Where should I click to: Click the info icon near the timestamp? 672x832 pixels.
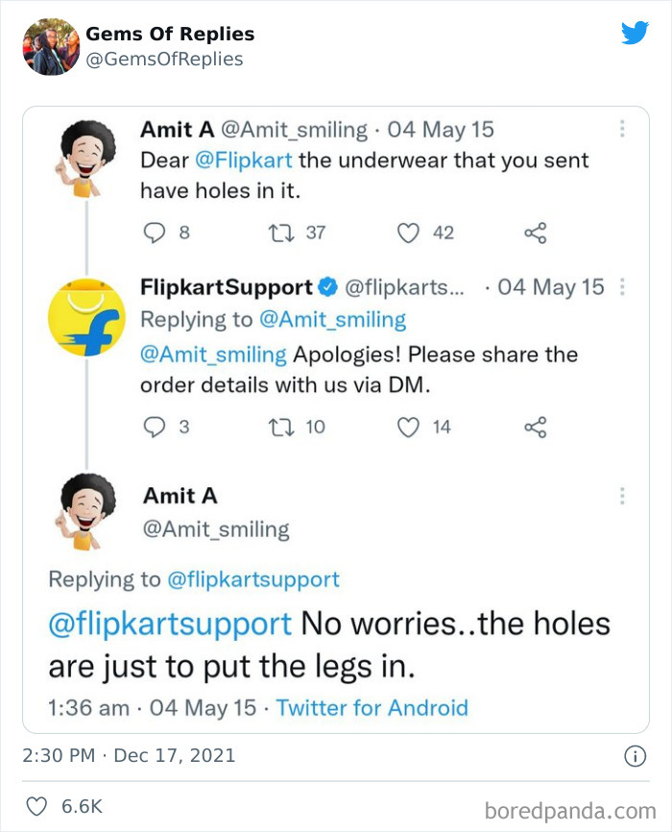[x=634, y=756]
